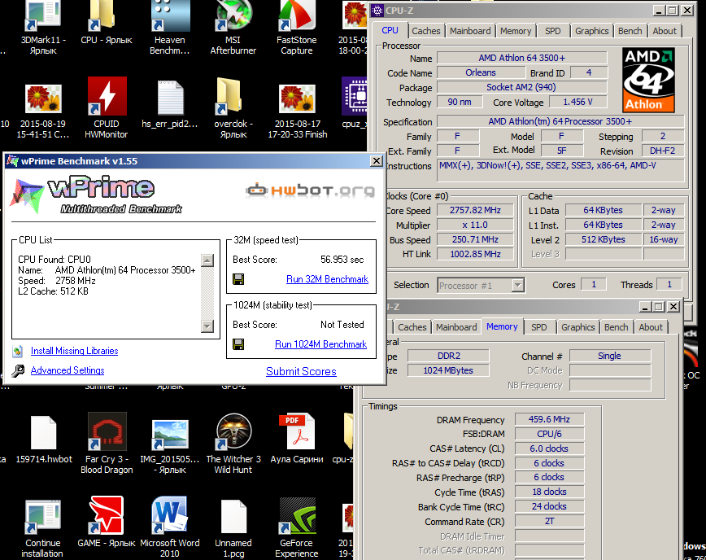Click CPU List scrollbar up arrow
This screenshot has width=706, height=560.
[207, 260]
